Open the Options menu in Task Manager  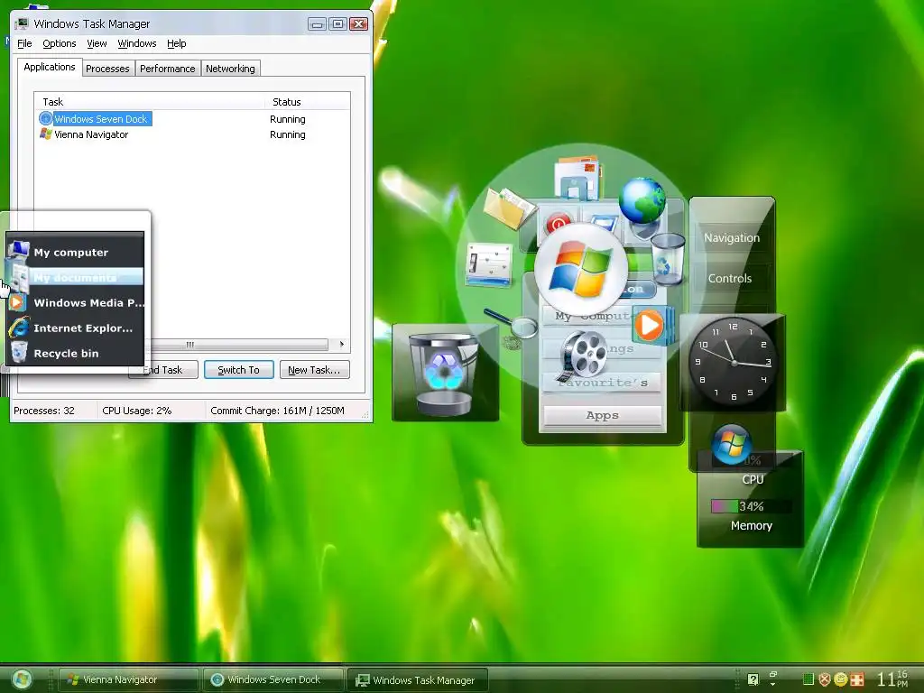59,43
